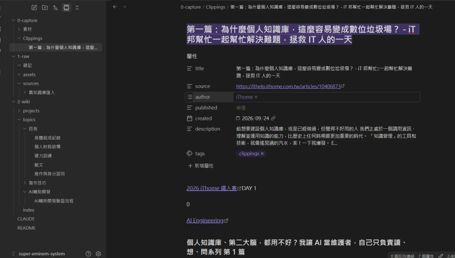Navigate forward in note history
This screenshot has width=455, height=258.
pos(124,7)
